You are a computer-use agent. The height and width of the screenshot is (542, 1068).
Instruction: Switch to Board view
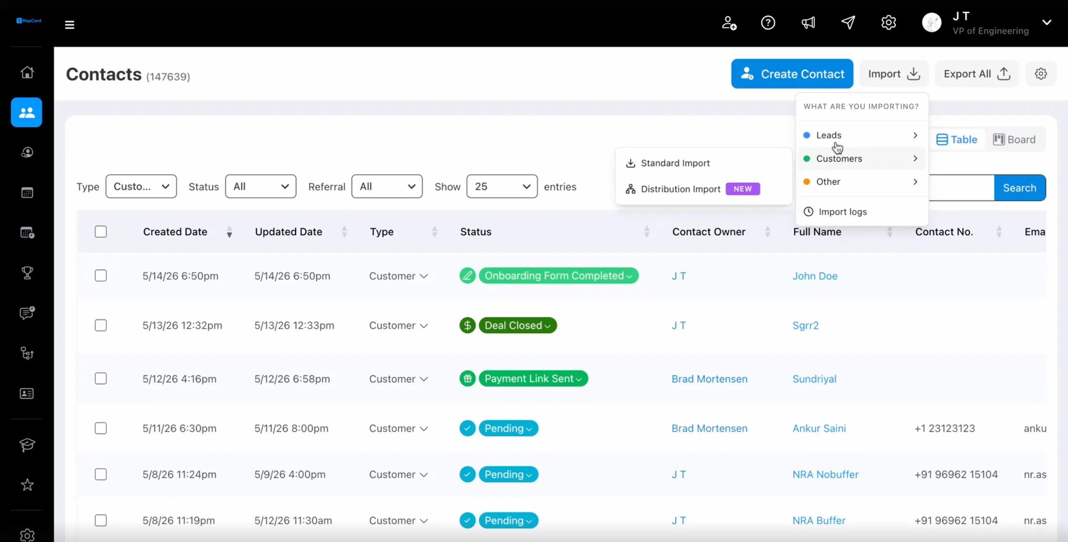1014,139
